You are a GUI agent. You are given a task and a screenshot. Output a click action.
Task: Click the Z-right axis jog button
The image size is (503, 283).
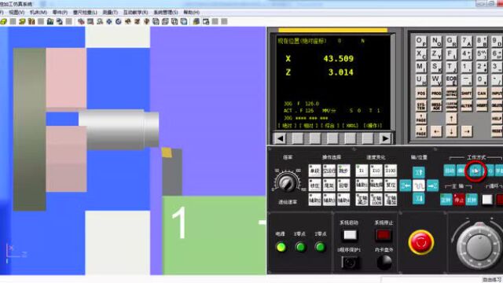pyautogui.click(x=432, y=186)
